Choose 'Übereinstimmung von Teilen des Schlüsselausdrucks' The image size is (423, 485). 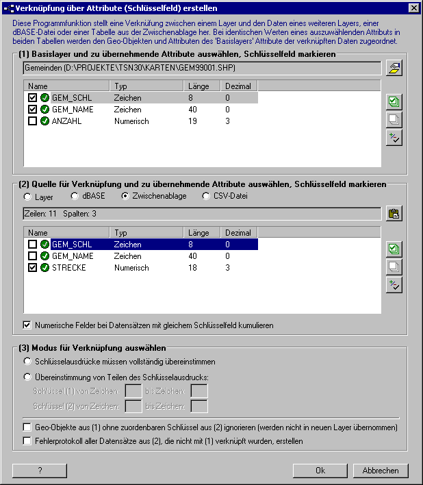point(27,377)
